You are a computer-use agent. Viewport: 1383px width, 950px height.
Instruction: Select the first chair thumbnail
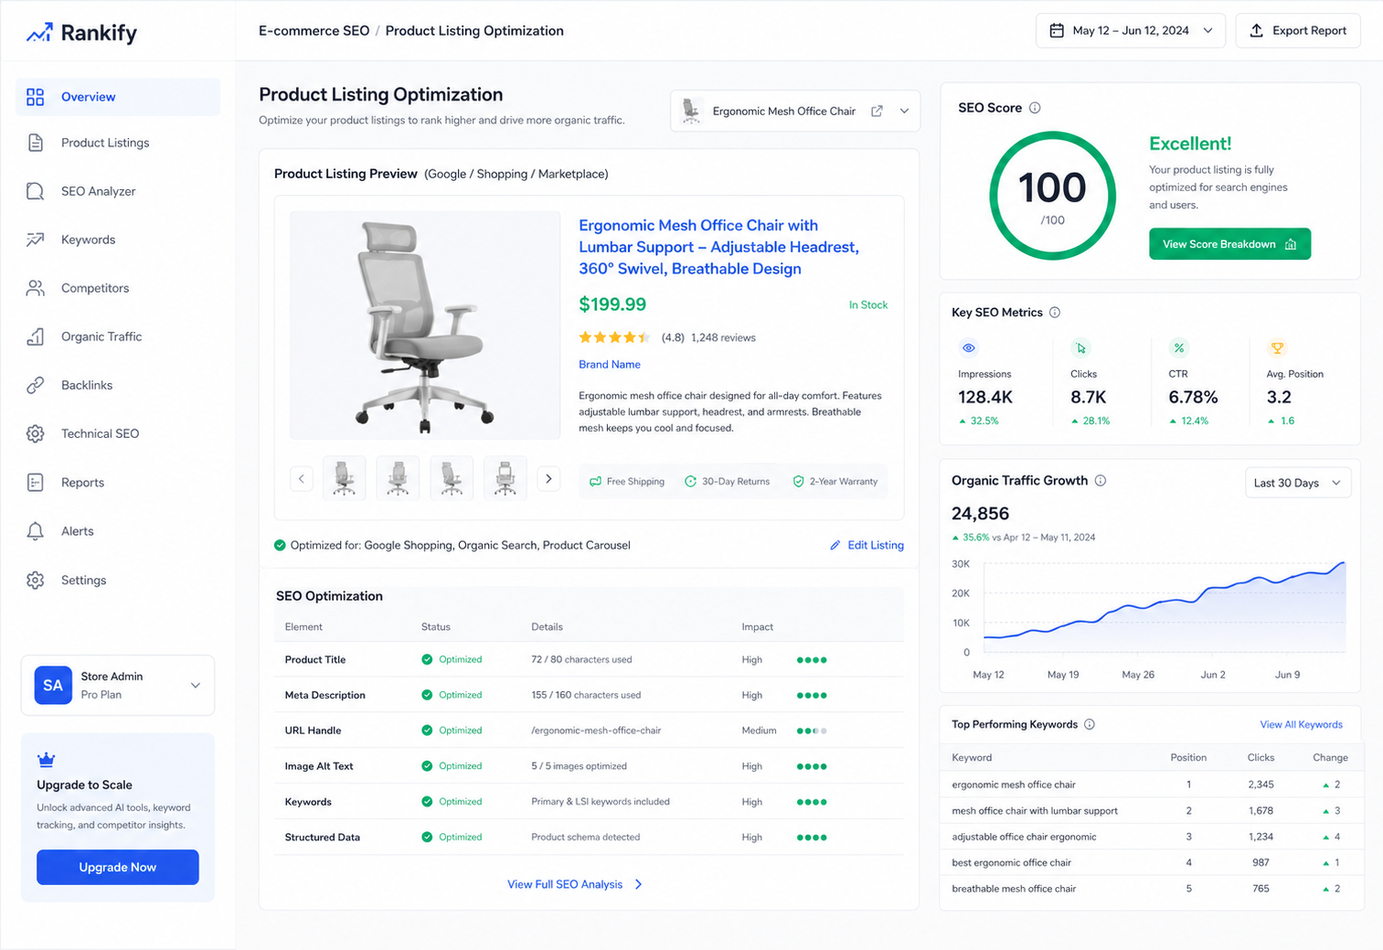344,478
